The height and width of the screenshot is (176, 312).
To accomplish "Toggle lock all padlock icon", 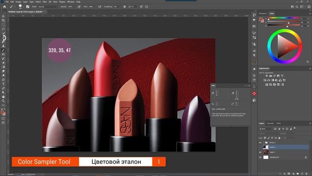I will pos(279,138).
